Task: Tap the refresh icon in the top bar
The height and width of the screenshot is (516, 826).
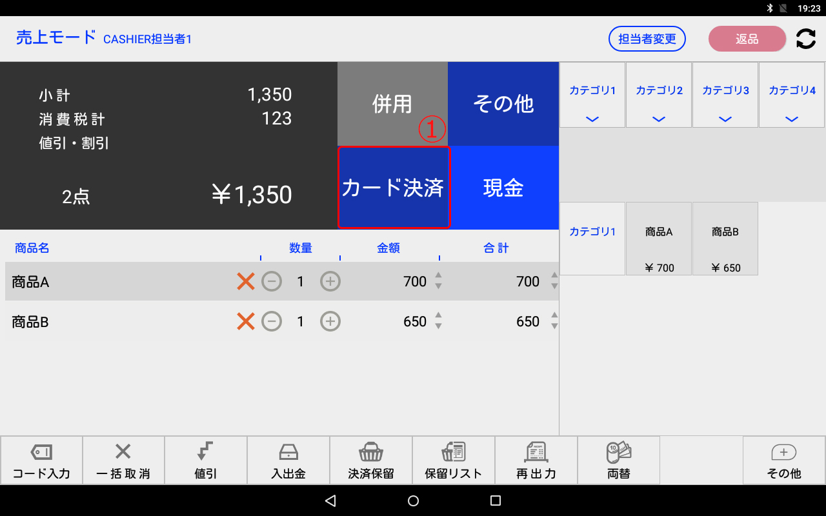Action: (x=805, y=39)
